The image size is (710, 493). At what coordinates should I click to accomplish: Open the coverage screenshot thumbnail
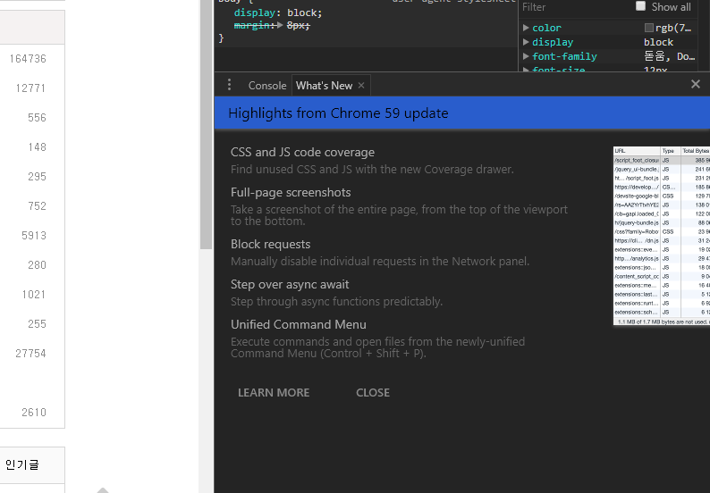(x=661, y=236)
